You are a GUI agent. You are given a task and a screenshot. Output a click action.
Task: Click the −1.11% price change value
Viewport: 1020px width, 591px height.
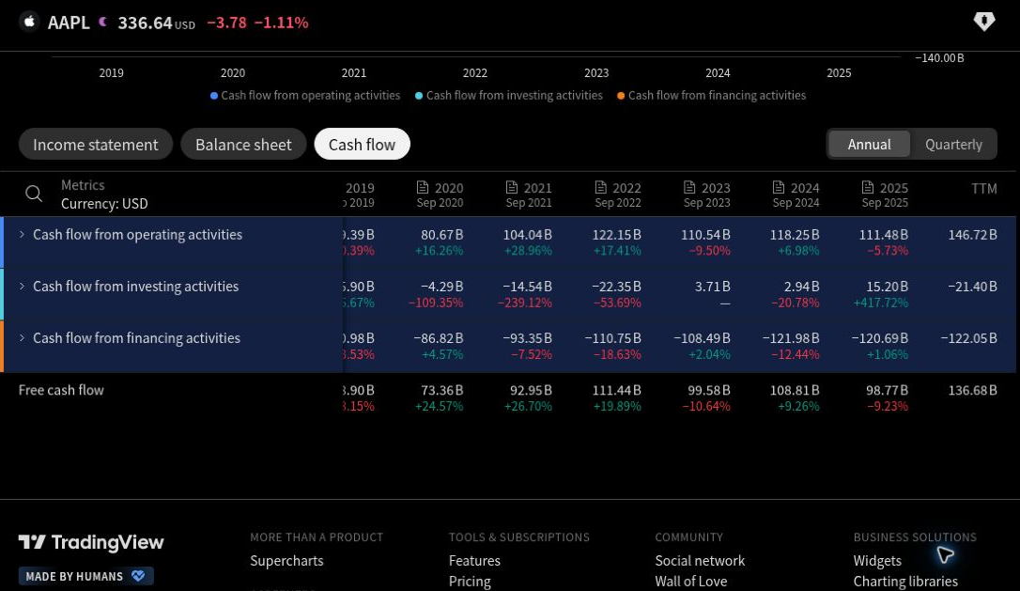coord(281,23)
